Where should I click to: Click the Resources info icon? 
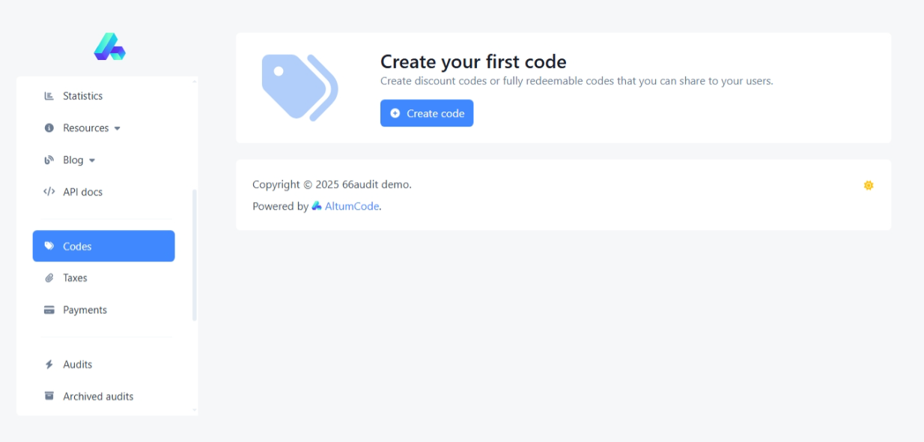click(49, 128)
